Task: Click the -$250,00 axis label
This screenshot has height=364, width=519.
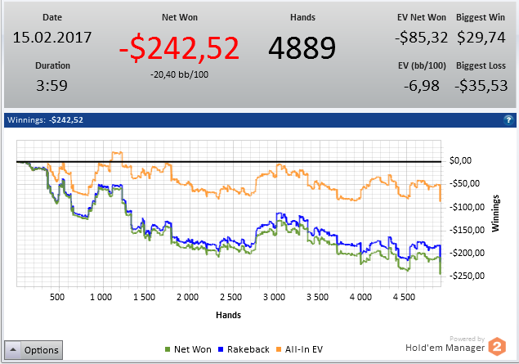Action: (467, 276)
